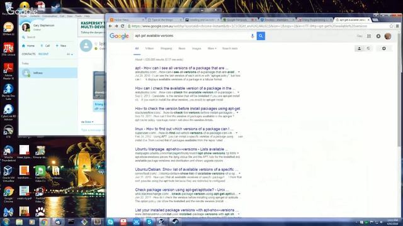The width and height of the screenshot is (403, 226).
Task: Hide private results with the globe icon
Action: point(368,48)
